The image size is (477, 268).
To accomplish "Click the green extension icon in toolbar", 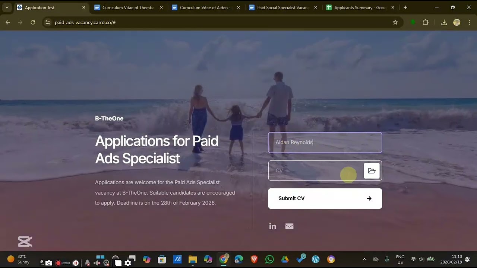I will 413,22.
